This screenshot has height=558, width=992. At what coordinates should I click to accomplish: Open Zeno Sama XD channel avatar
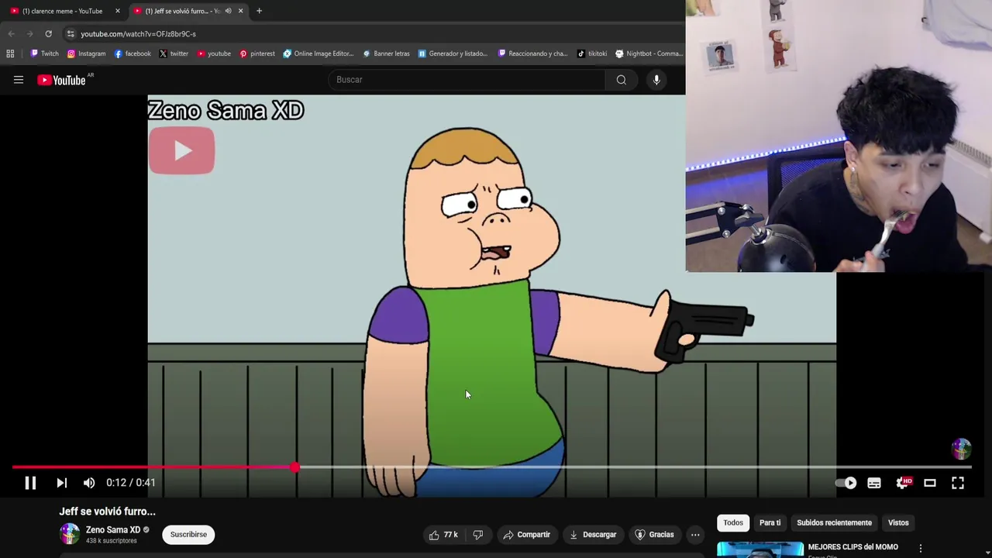tap(70, 534)
